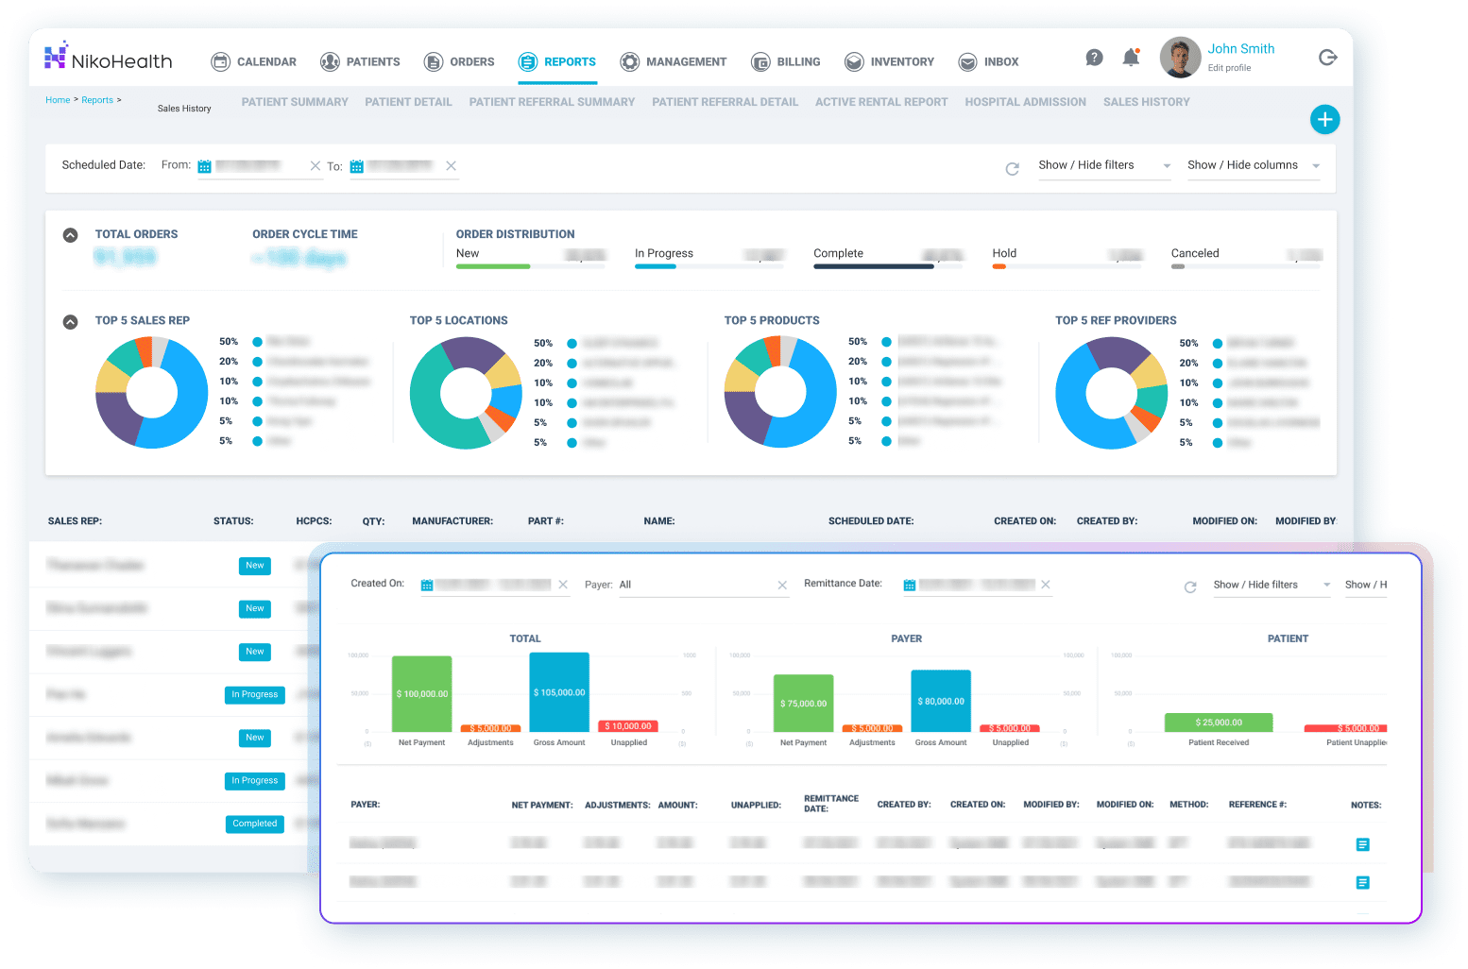Click the Remittance Date calendar icon
The width and height of the screenshot is (1468, 969).
coord(909,586)
